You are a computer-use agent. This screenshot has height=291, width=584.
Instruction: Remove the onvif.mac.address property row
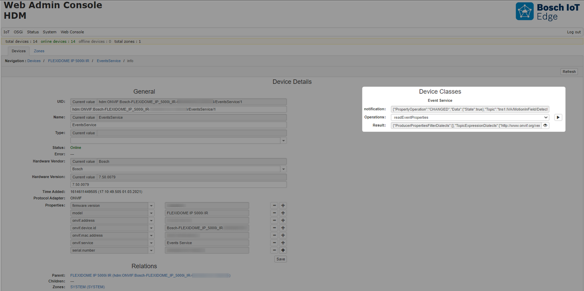click(x=274, y=235)
